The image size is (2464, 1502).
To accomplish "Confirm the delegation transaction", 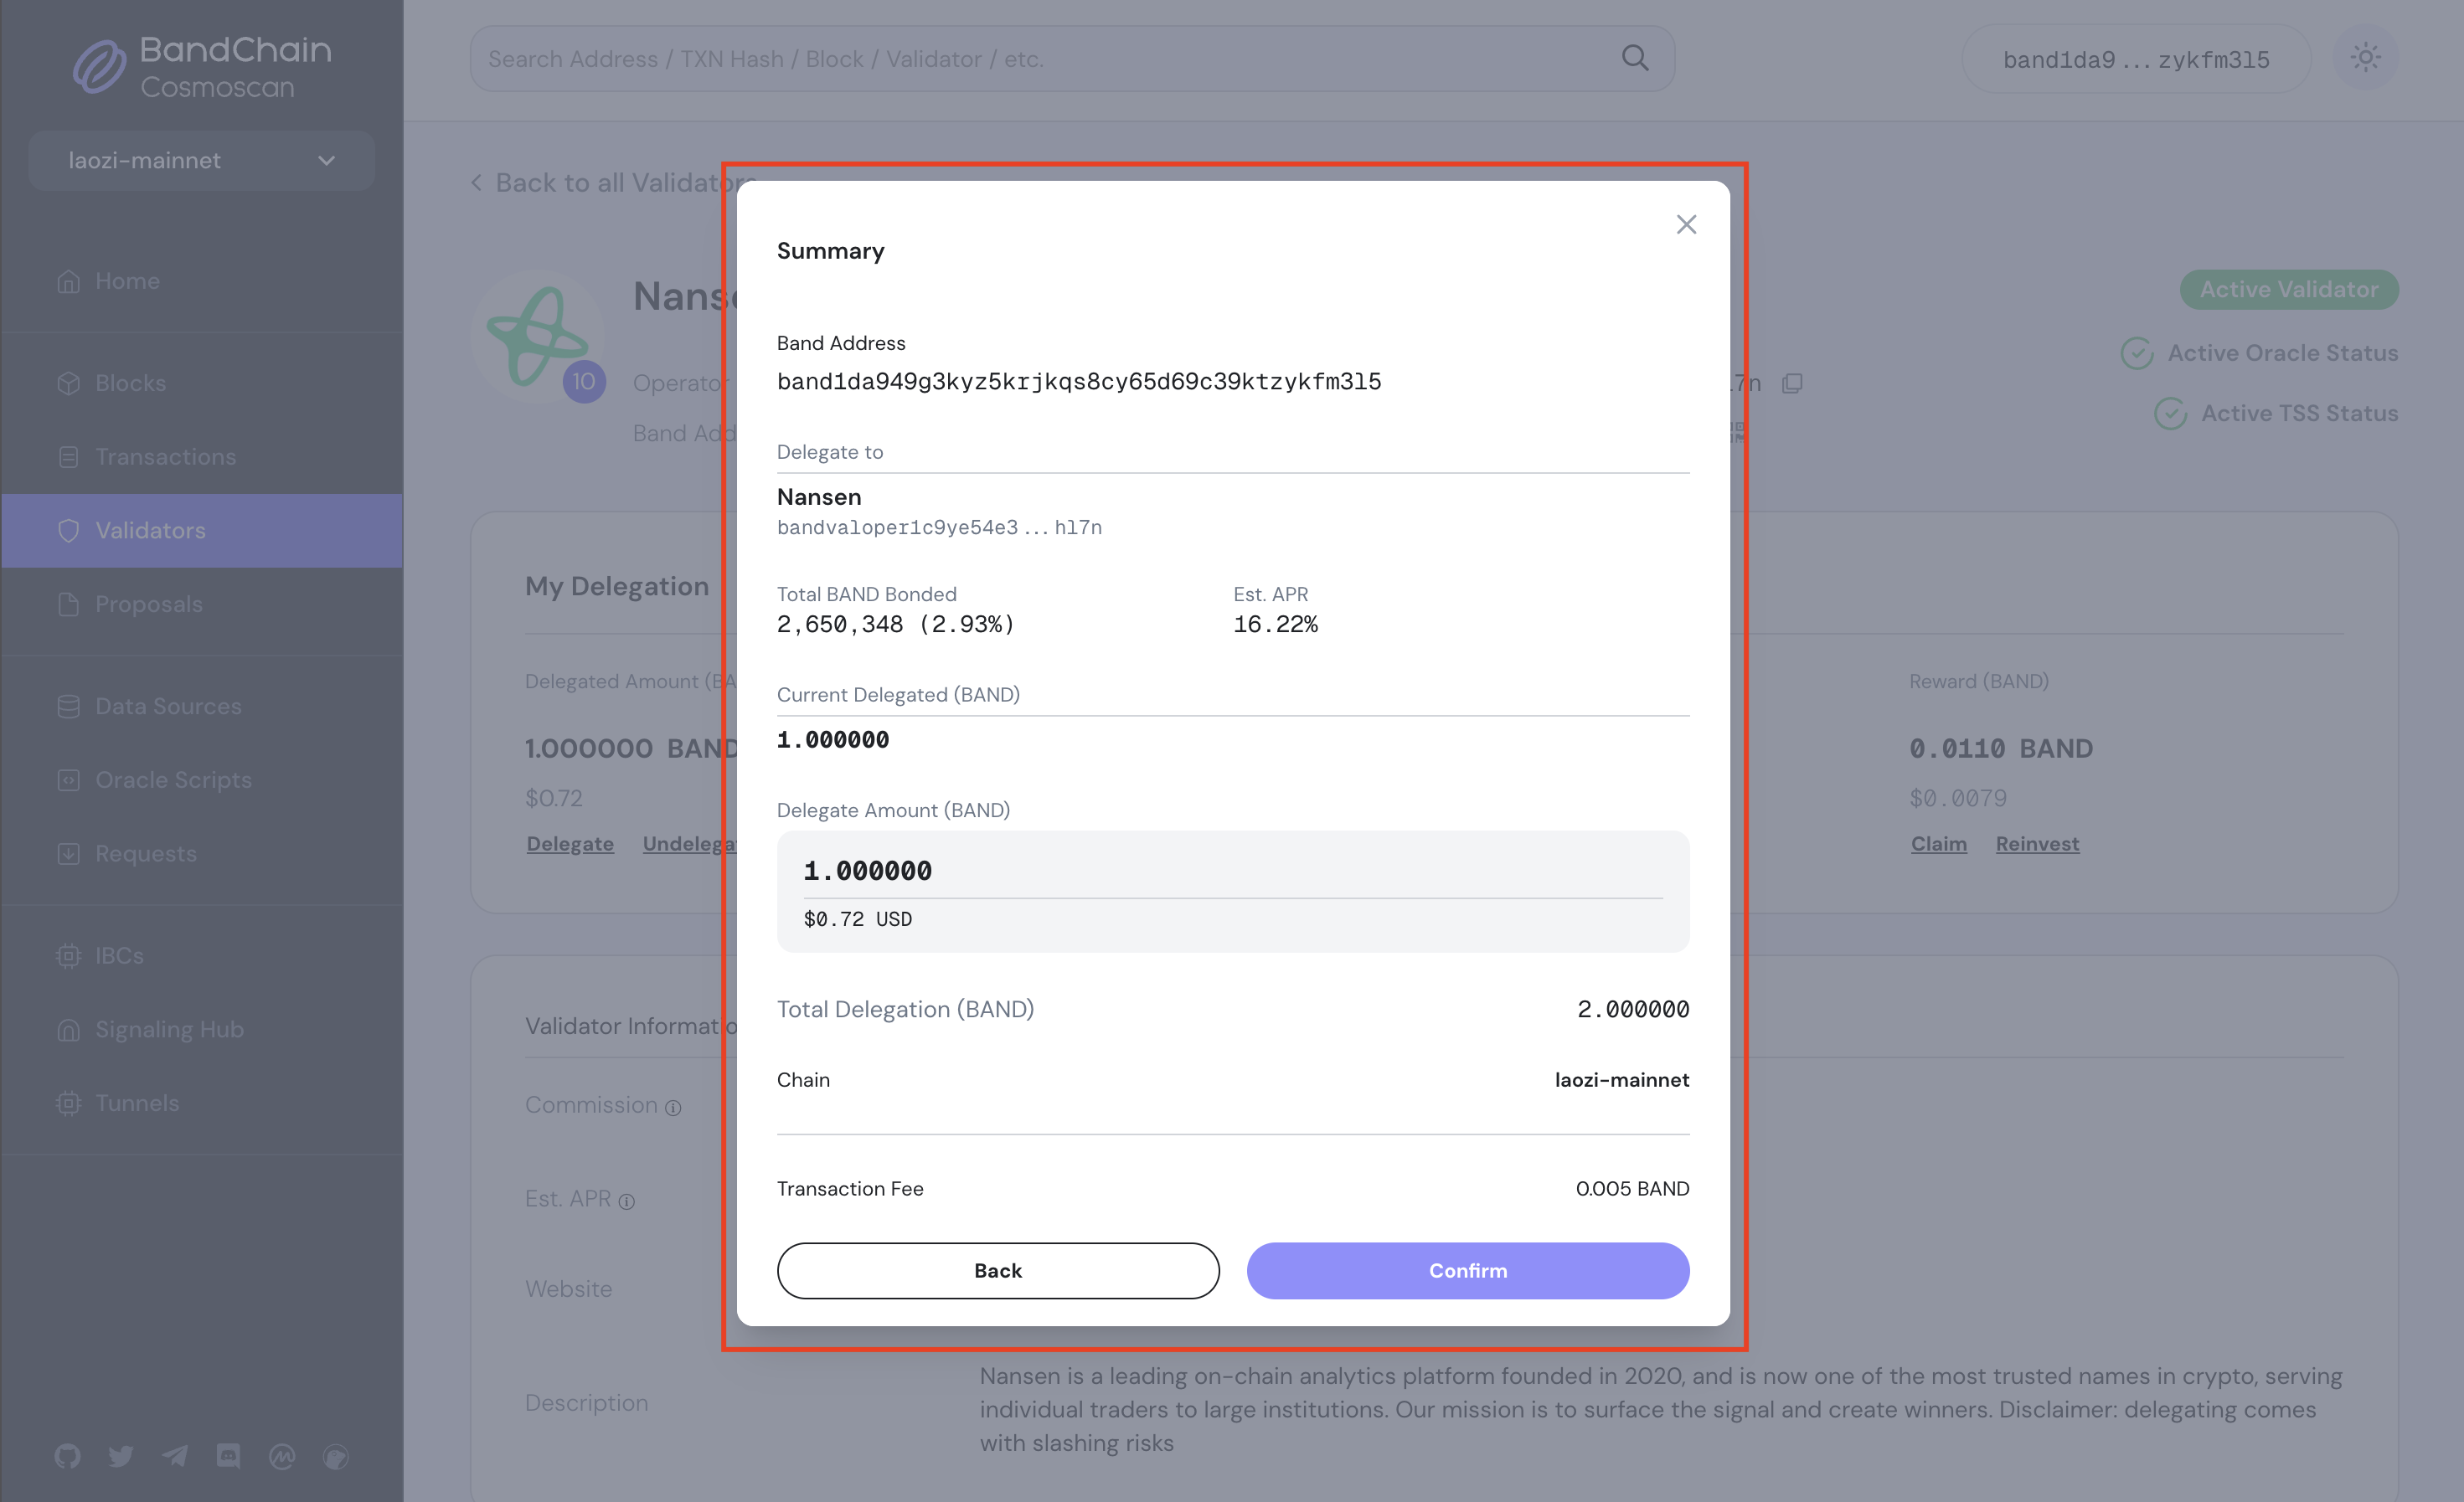I will pyautogui.click(x=1467, y=1270).
